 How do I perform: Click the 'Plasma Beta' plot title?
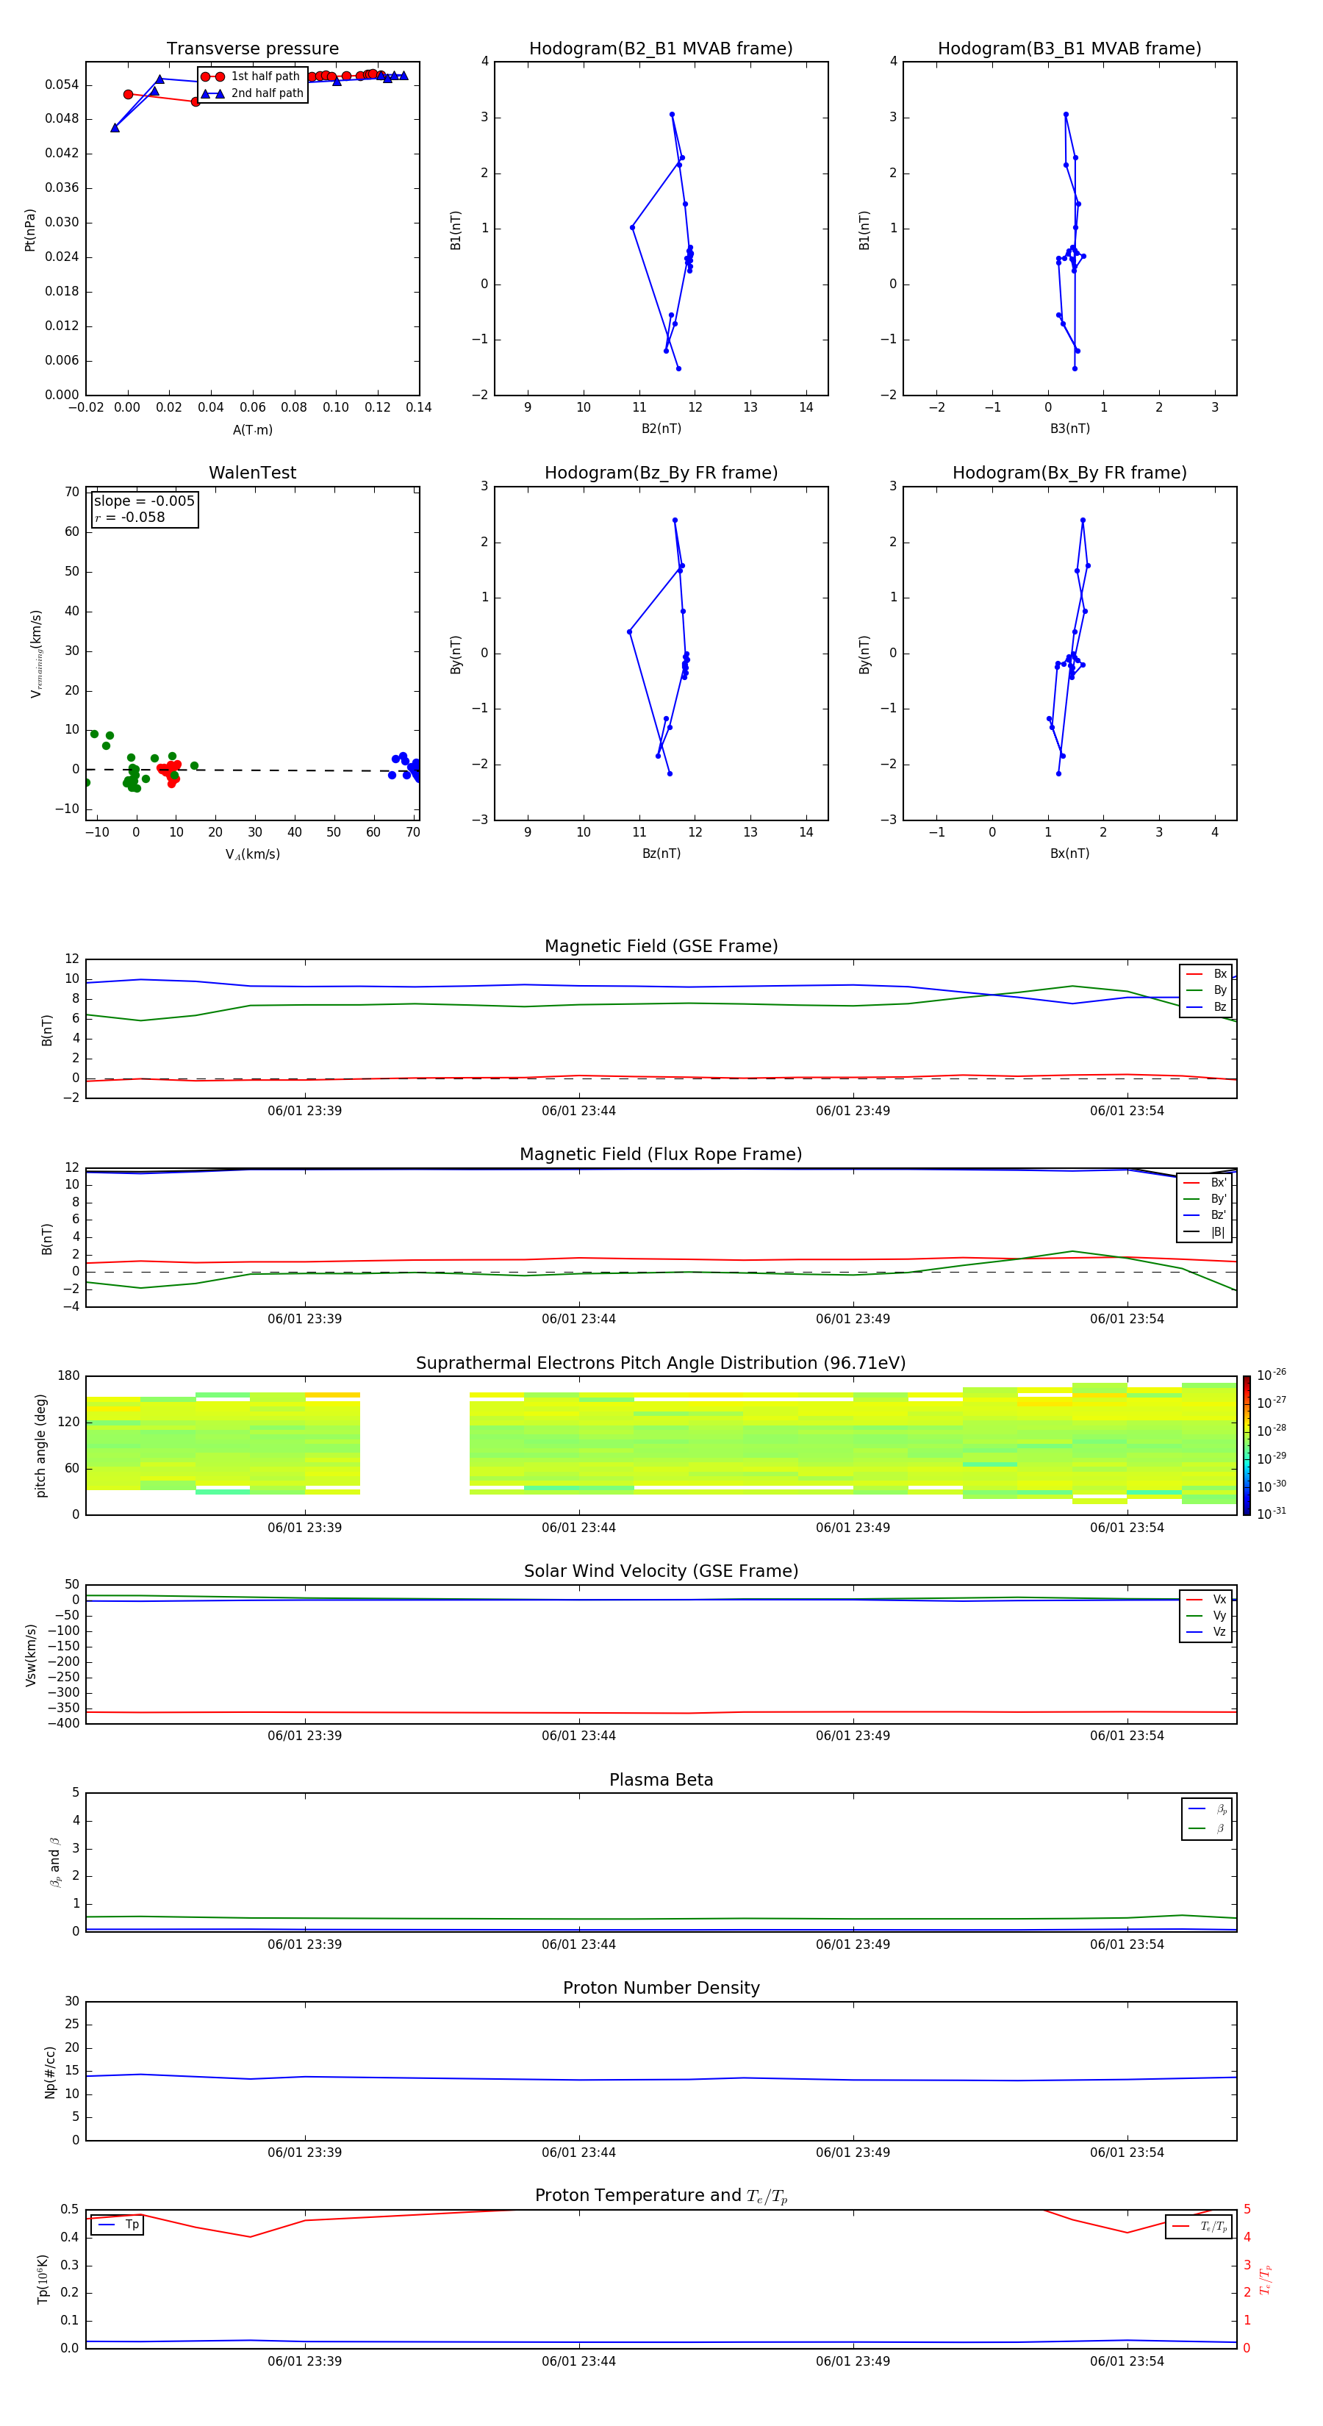pyautogui.click(x=661, y=1781)
